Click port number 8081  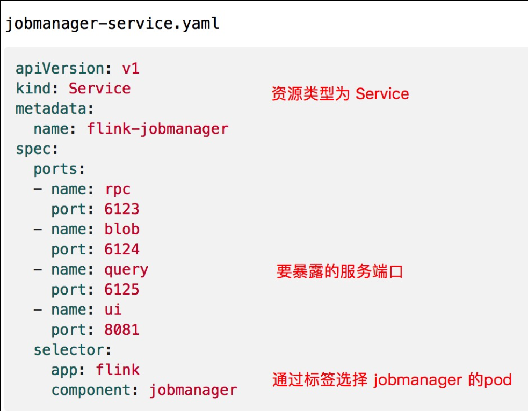(x=122, y=329)
